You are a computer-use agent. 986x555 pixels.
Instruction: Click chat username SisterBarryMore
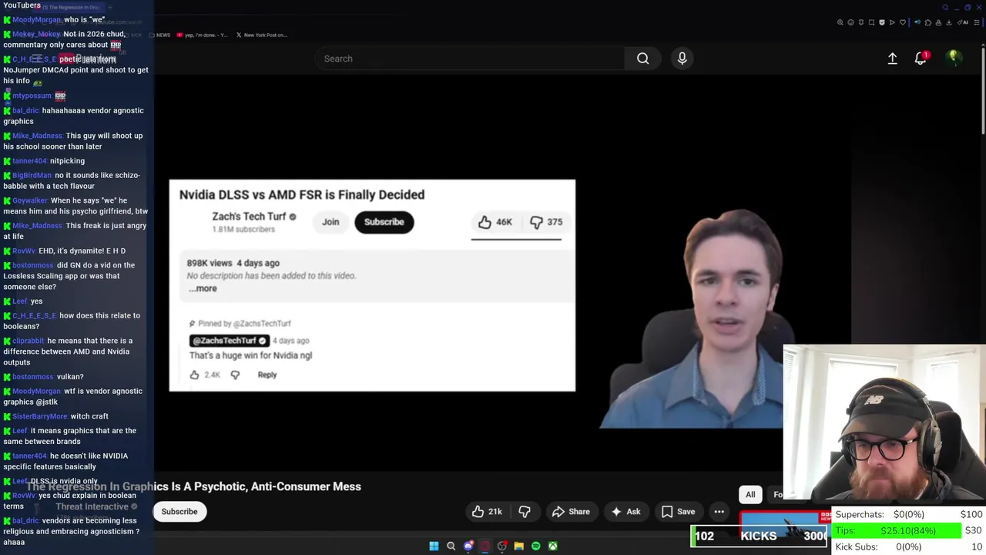(x=40, y=416)
